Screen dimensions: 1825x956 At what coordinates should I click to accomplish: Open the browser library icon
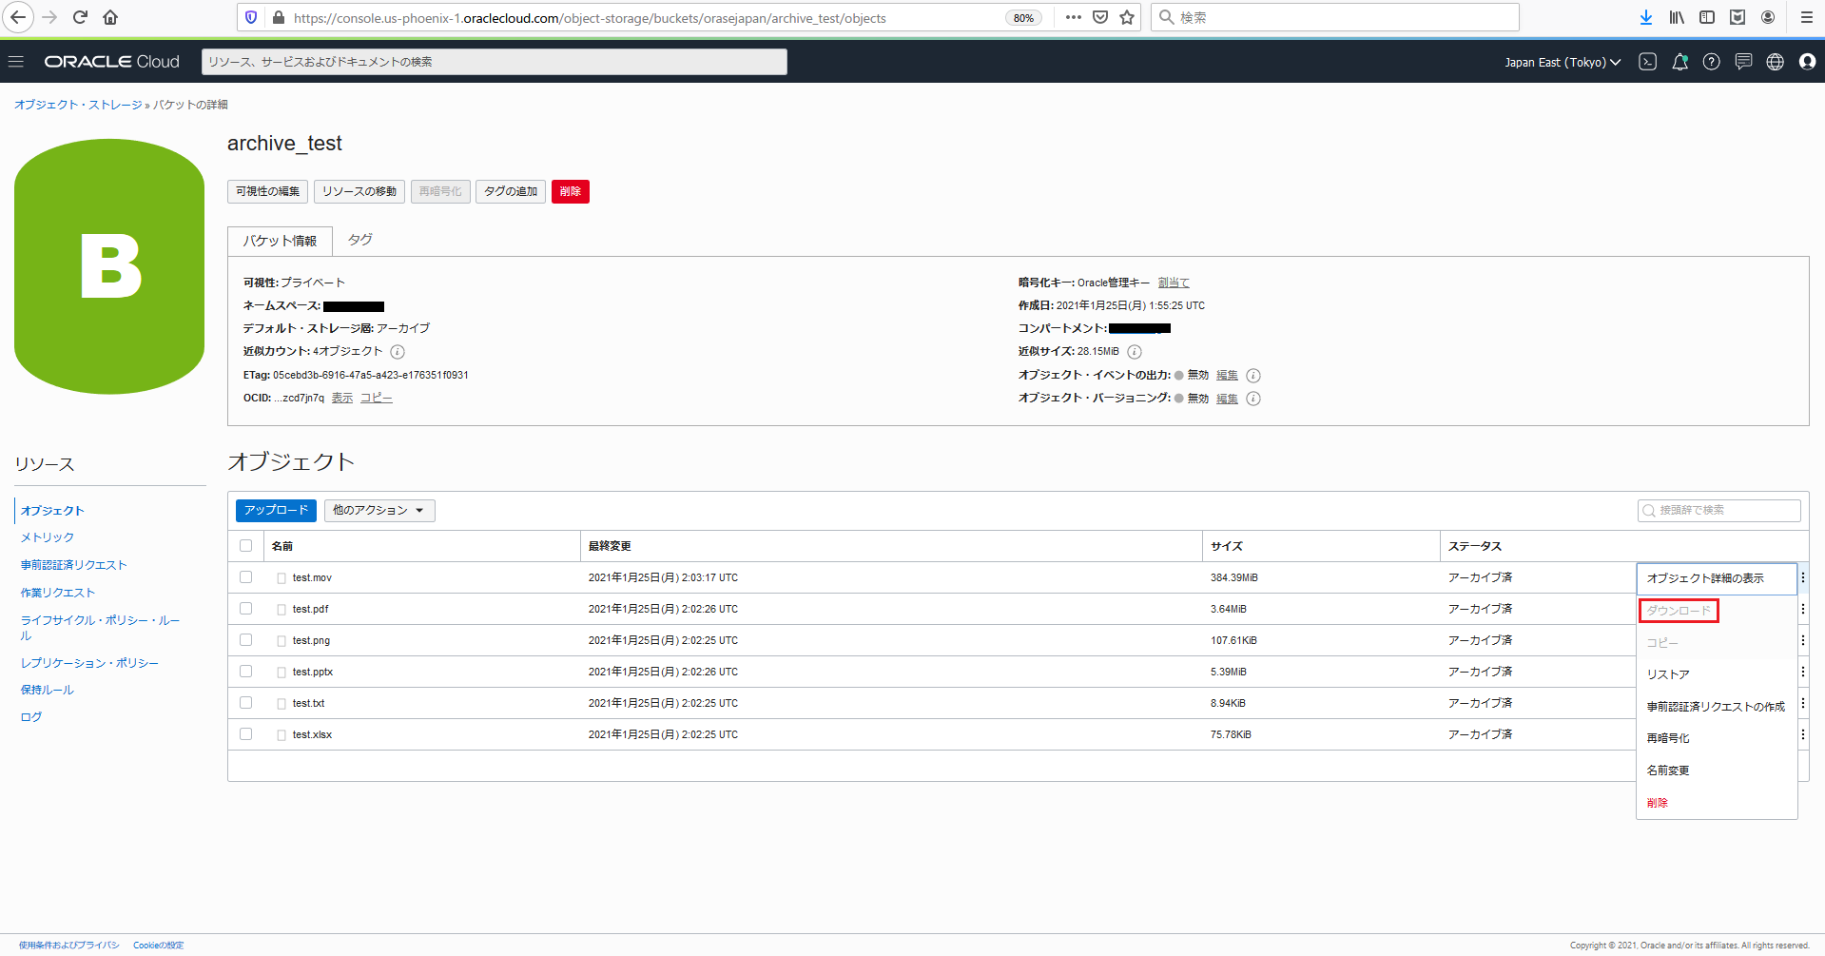click(1677, 17)
